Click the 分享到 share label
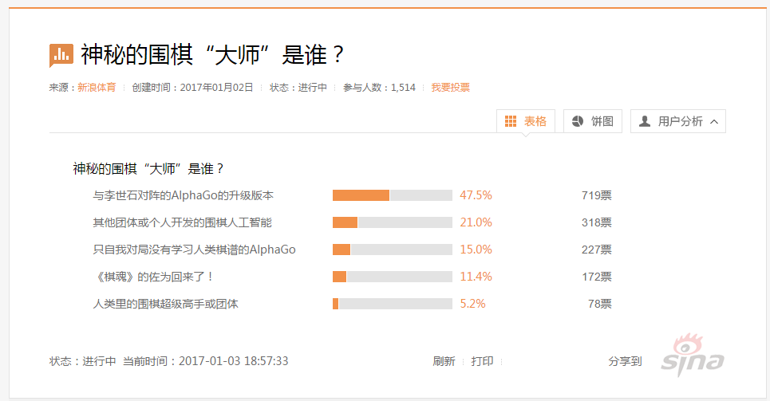770x401 pixels. coord(625,361)
